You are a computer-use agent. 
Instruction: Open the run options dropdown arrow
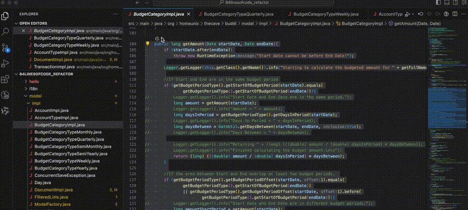tap(413, 14)
